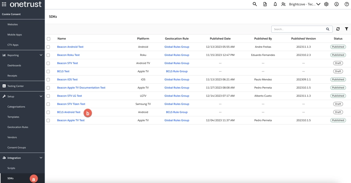Image resolution: width=351 pixels, height=183 pixels.
Task: Collapse the Integration section chevron
Action: [x=41, y=158]
